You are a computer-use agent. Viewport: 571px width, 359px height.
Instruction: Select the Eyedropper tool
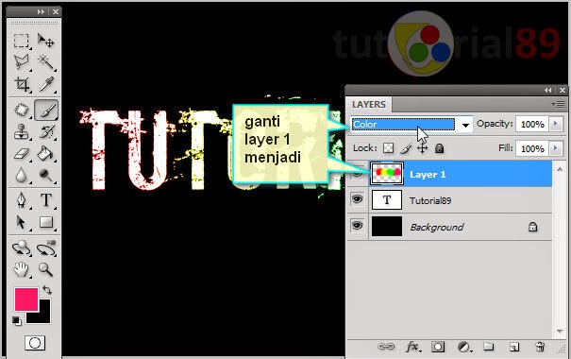46,84
